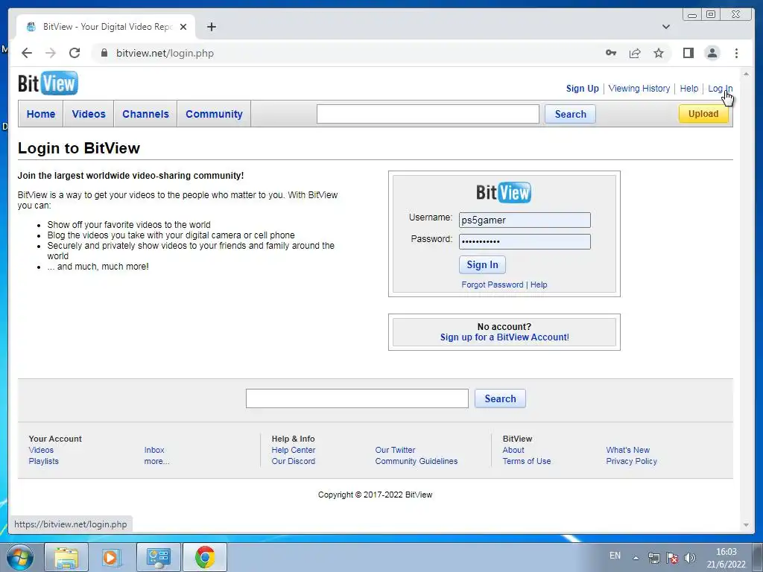Focus the bottom search input field
Image resolution: width=763 pixels, height=572 pixels.
(x=357, y=398)
